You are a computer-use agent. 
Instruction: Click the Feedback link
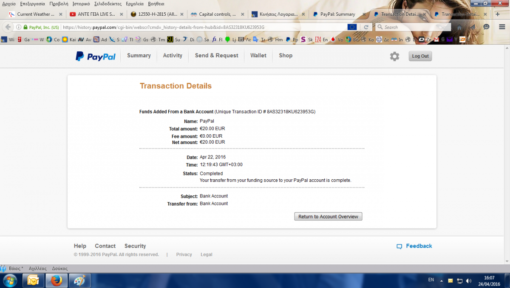coord(419,246)
